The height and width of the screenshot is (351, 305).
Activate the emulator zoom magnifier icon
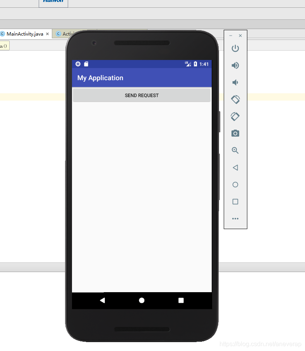(235, 151)
